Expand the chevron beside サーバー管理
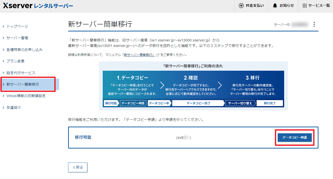The width and height of the screenshot is (333, 179). pos(3,38)
